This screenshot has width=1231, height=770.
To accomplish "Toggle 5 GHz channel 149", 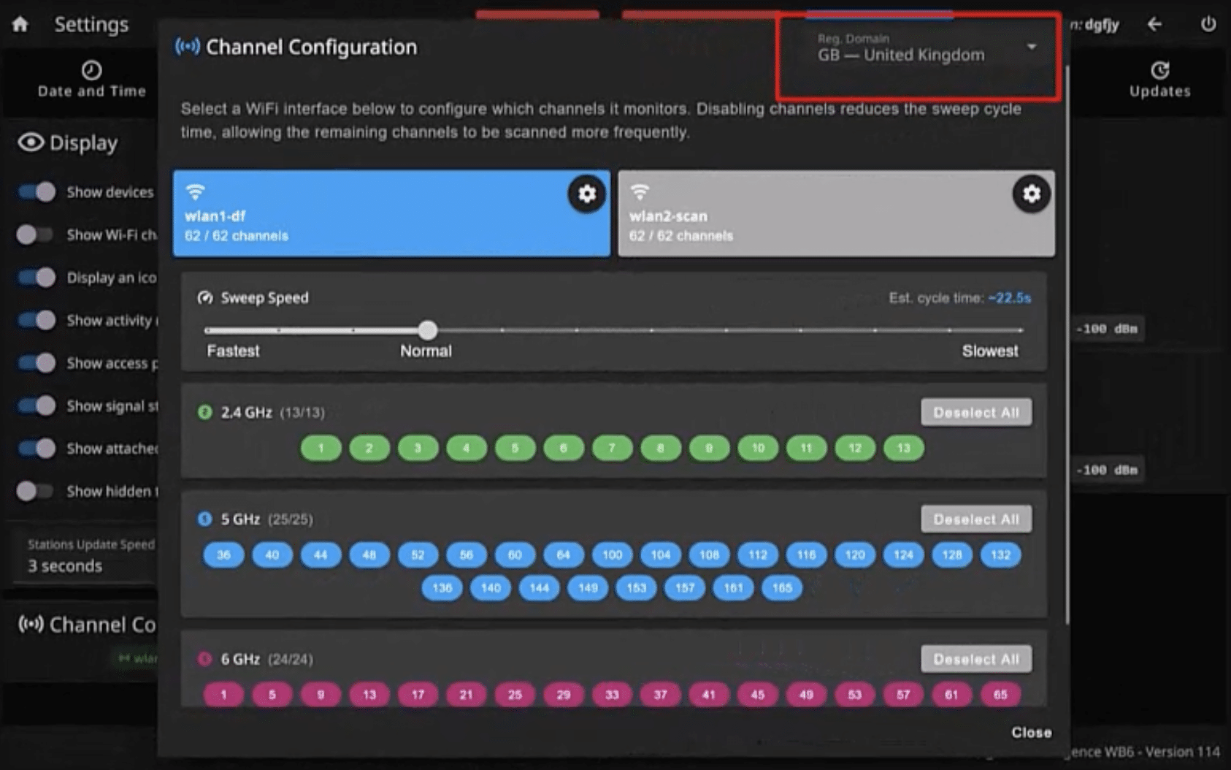I will pos(588,587).
